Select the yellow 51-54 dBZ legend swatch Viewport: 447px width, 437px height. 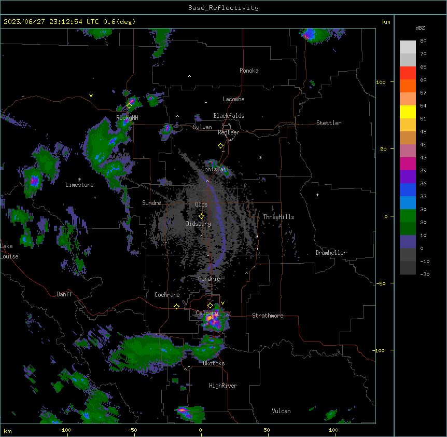point(408,112)
